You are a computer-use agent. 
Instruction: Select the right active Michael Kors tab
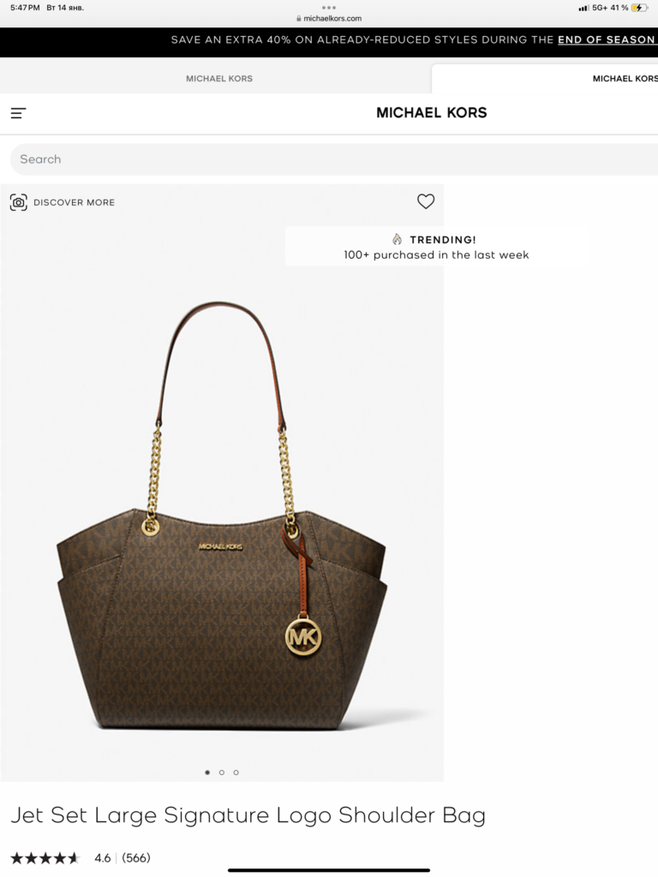[545, 79]
